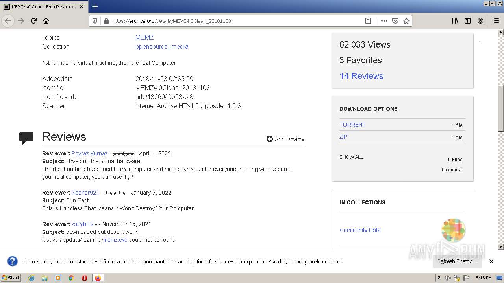Show sidebars icon in toolbar

[x=468, y=21]
